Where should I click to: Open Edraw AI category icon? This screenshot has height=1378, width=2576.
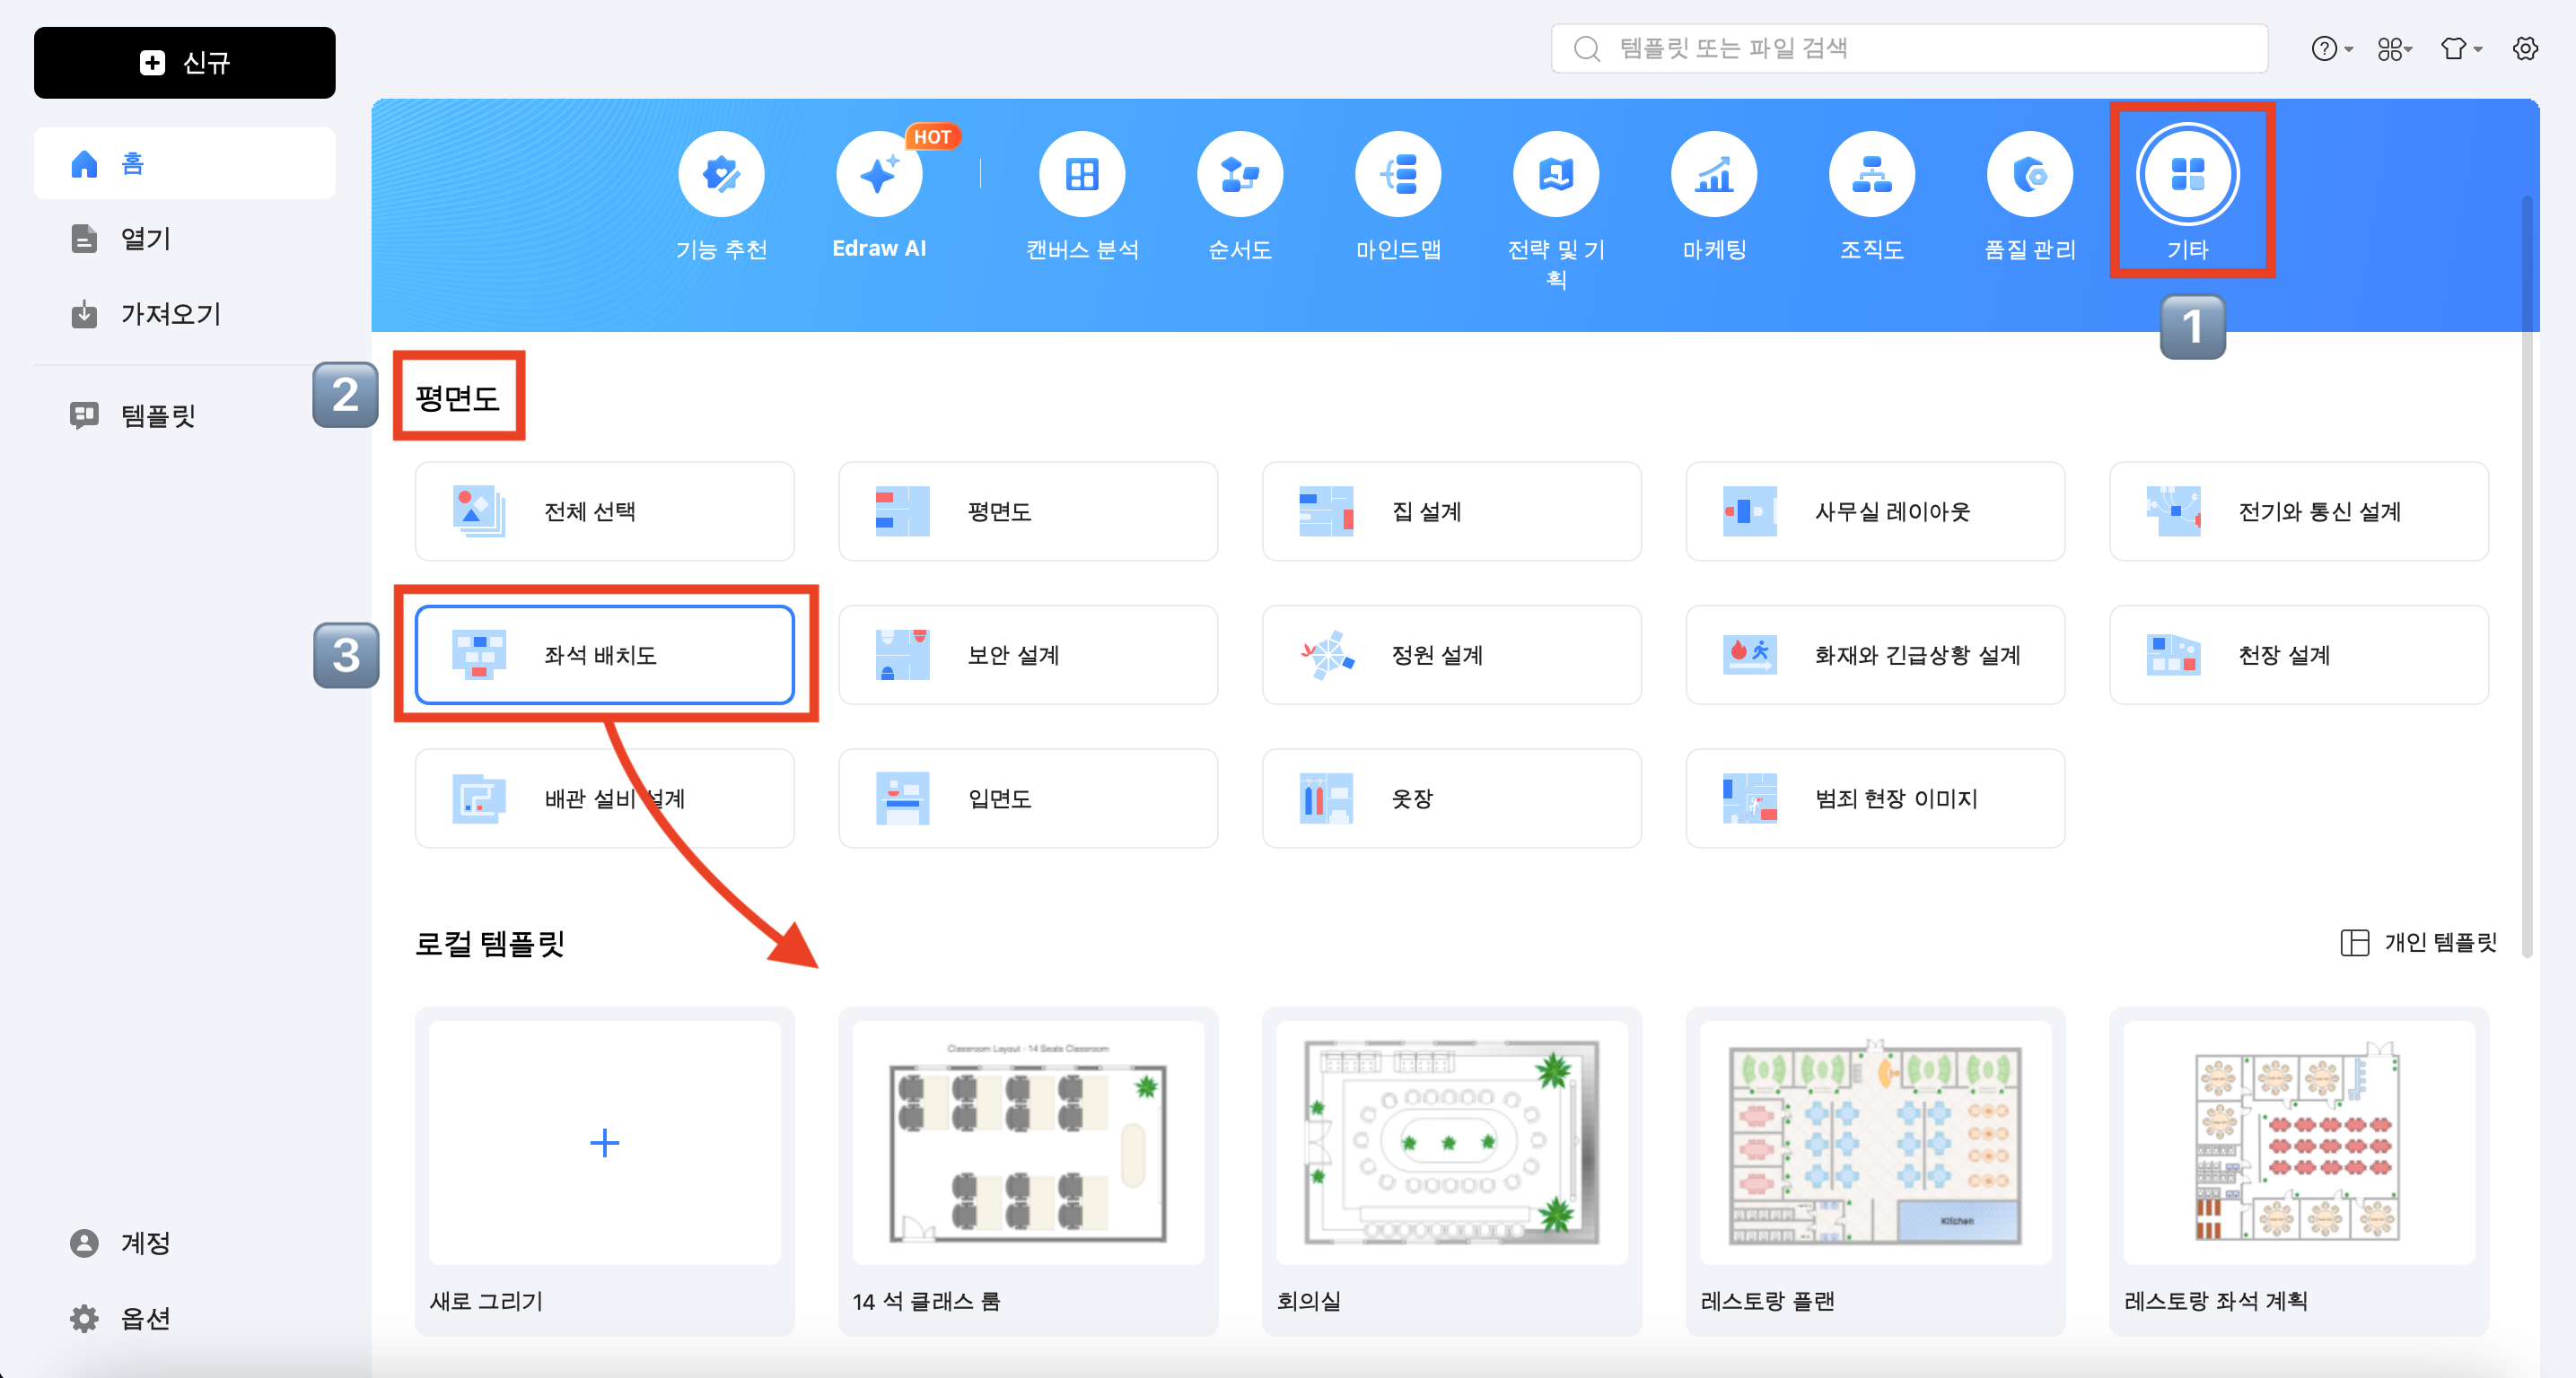879,175
